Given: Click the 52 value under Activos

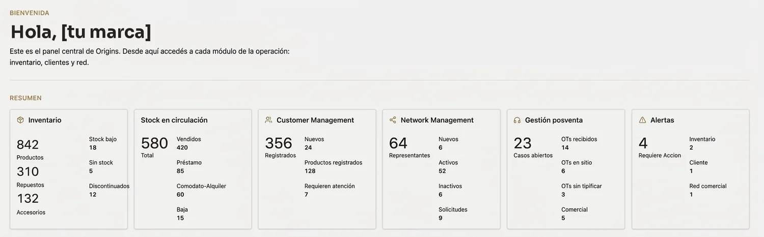Looking at the screenshot, I should click(442, 171).
